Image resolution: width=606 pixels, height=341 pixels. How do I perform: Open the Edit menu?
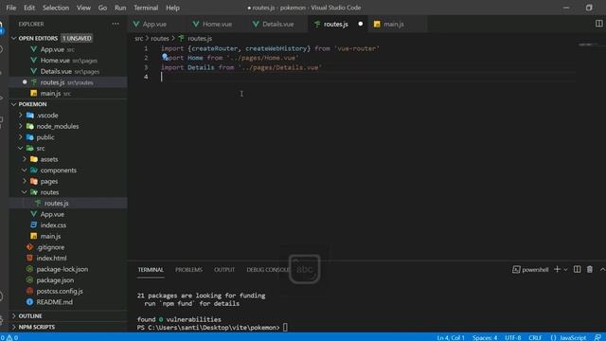pos(29,8)
